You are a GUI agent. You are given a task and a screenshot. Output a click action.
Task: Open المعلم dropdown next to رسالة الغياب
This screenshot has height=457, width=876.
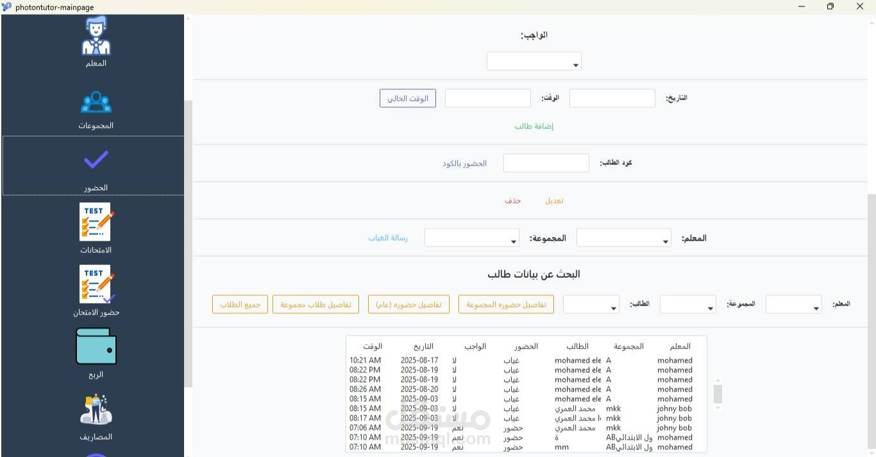[623, 237]
